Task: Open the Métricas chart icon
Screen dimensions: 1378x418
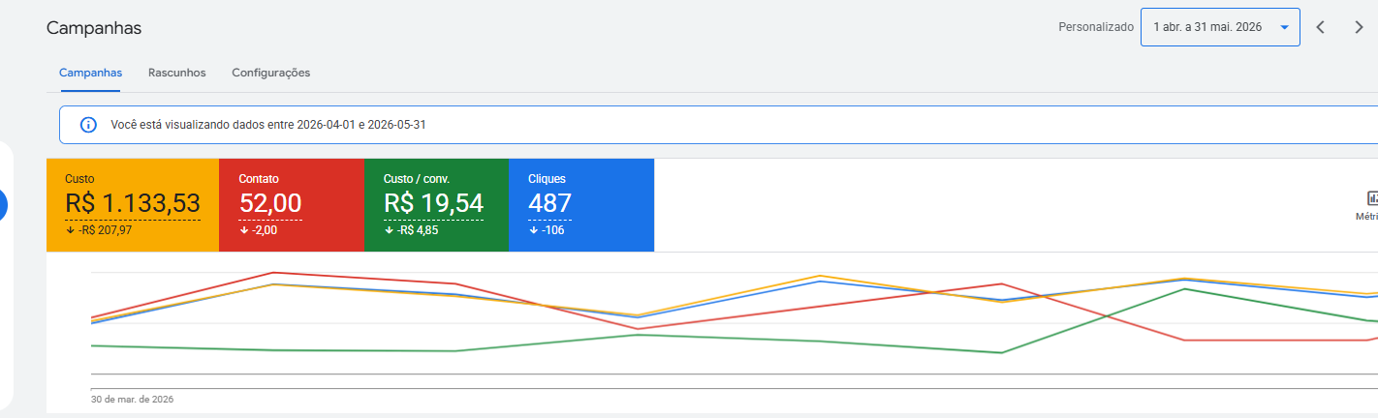Action: tap(1372, 198)
